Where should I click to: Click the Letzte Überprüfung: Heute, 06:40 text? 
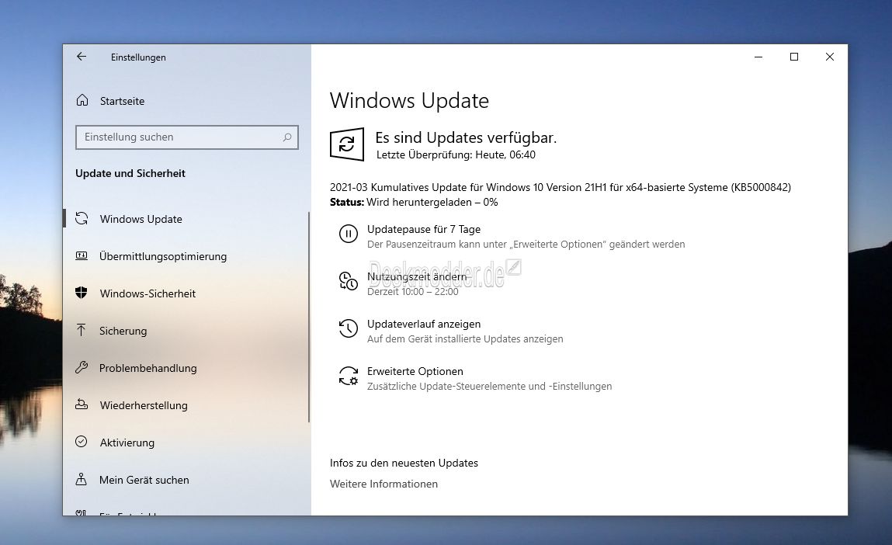(456, 154)
